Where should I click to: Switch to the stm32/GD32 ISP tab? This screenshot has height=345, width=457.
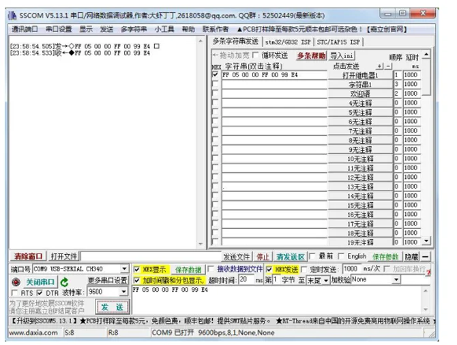coord(288,42)
